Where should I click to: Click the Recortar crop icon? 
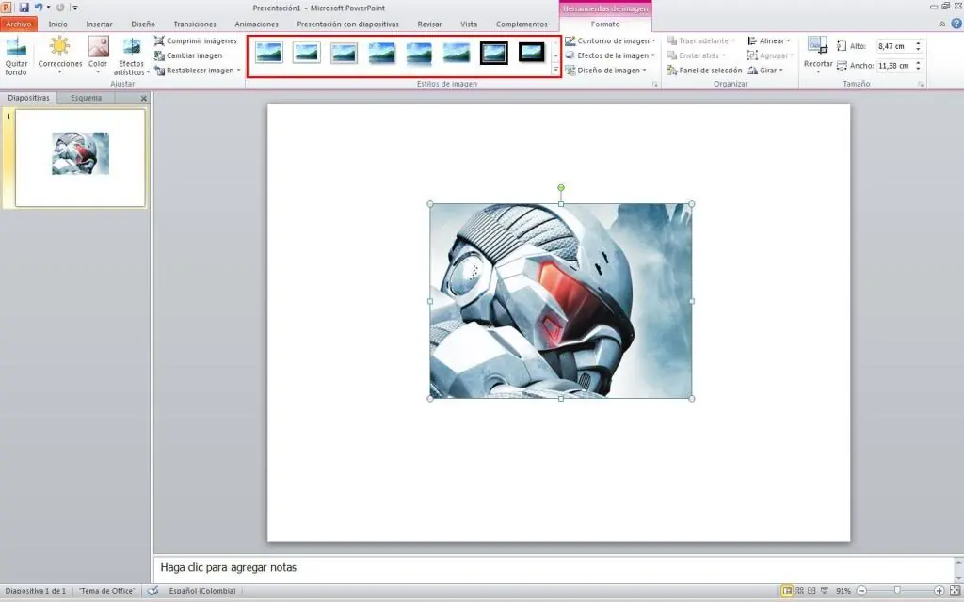818,46
